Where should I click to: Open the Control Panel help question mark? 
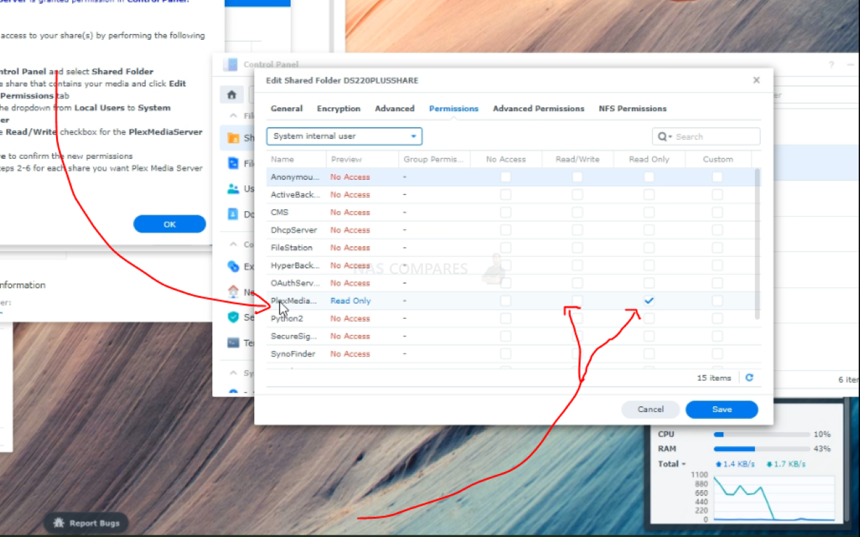[831, 64]
